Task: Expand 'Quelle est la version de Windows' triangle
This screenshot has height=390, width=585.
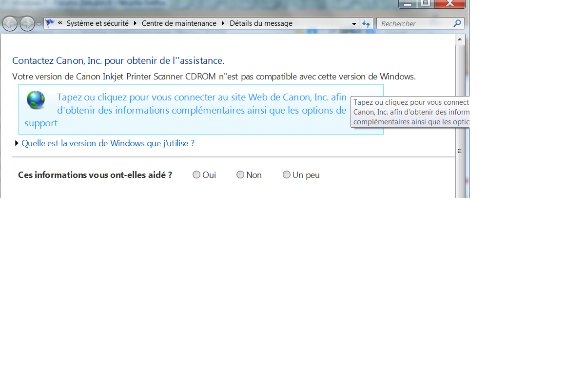Action: (x=17, y=143)
